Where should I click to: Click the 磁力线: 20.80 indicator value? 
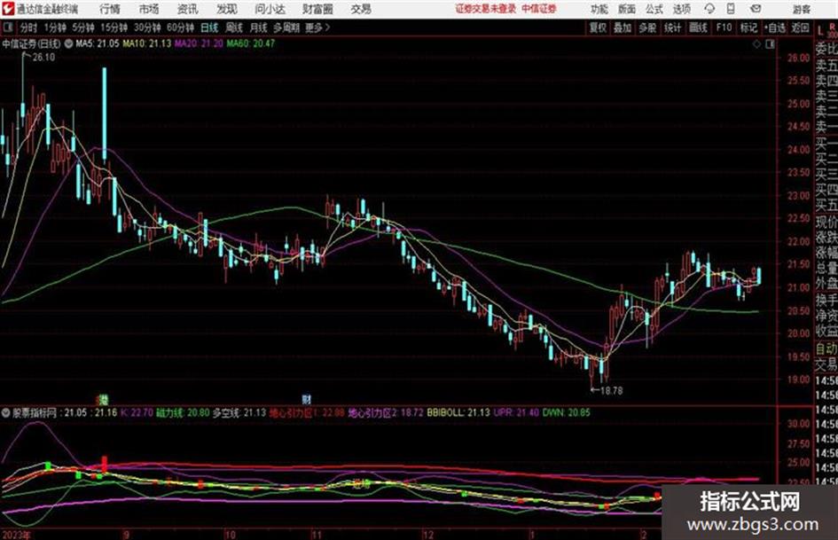183,412
